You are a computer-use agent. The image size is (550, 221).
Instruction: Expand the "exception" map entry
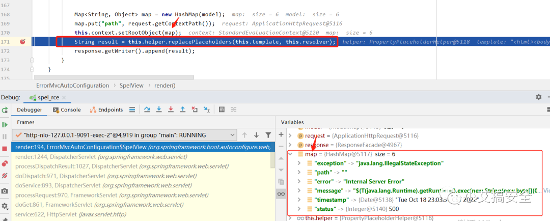point(299,163)
